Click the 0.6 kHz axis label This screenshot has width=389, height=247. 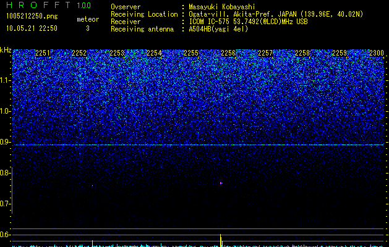(5, 235)
